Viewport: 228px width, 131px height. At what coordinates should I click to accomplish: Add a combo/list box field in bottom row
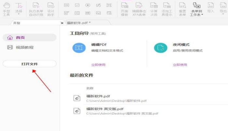77,13
